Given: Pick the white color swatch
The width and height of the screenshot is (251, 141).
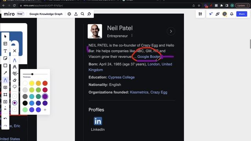Looking at the screenshot, I should coord(25,83).
